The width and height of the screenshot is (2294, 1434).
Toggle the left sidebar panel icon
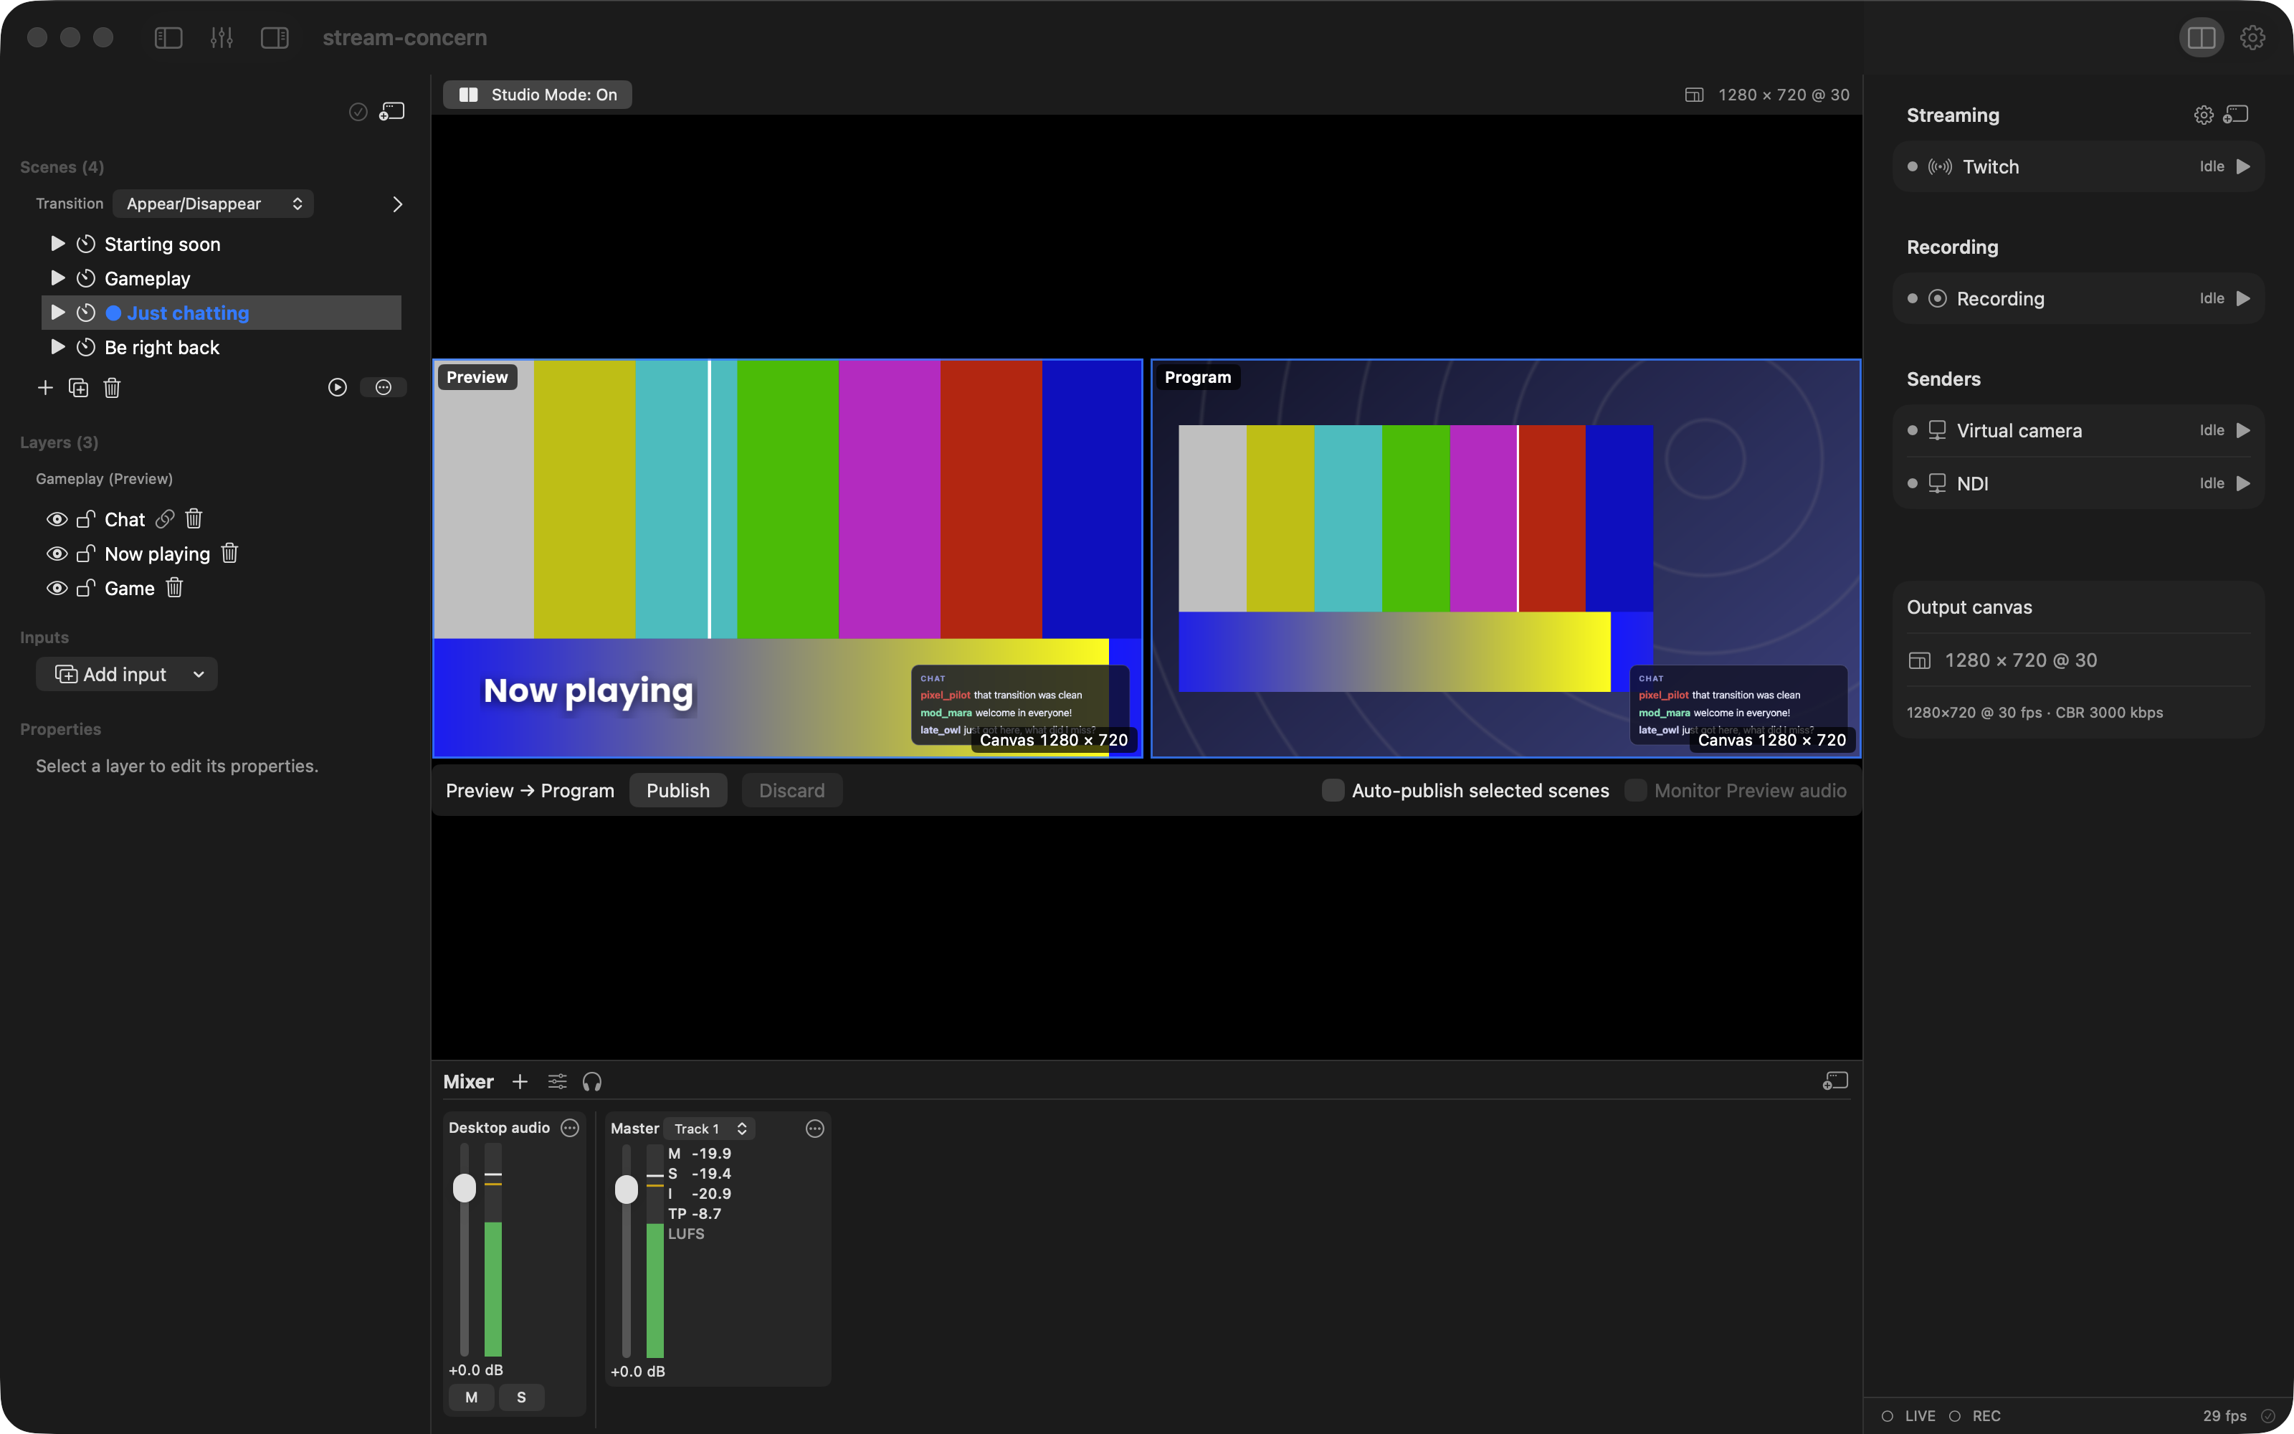click(x=168, y=38)
